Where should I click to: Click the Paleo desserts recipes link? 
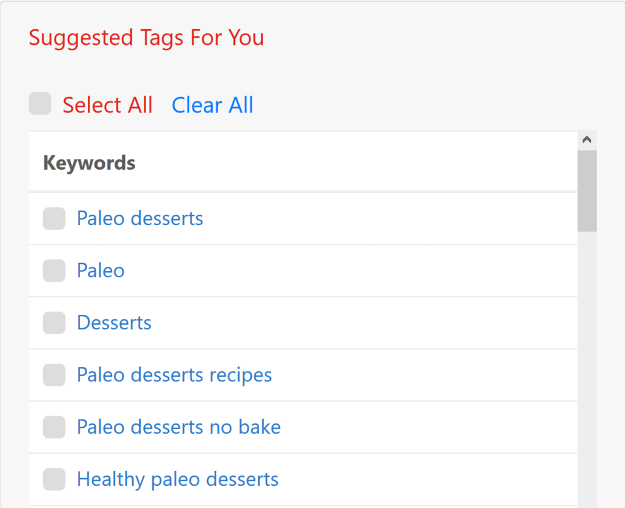click(174, 375)
